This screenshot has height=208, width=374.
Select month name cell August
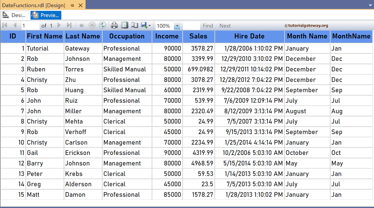tap(307, 111)
